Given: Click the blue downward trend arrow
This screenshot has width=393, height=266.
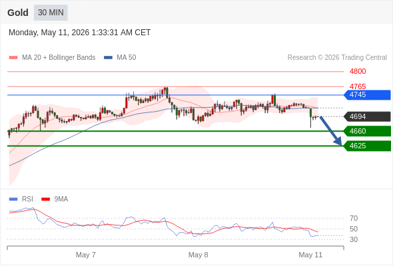Looking at the screenshot, I should pos(331,130).
